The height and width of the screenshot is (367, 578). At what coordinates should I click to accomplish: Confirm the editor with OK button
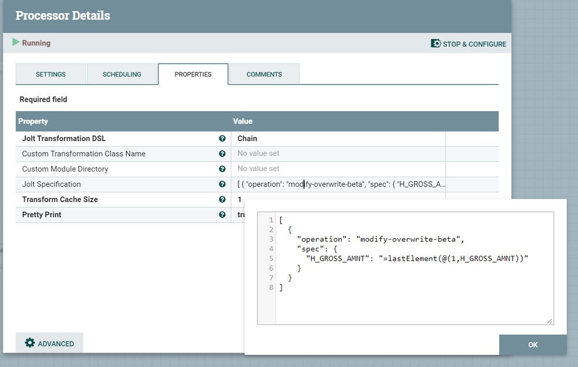pyautogui.click(x=533, y=344)
